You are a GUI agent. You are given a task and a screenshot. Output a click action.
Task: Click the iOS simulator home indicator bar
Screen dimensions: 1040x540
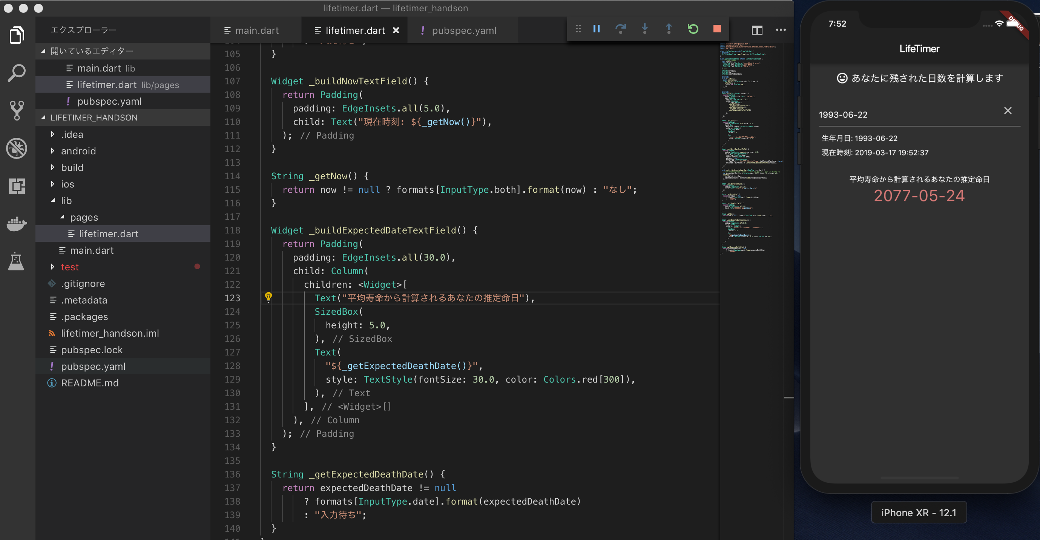919,477
